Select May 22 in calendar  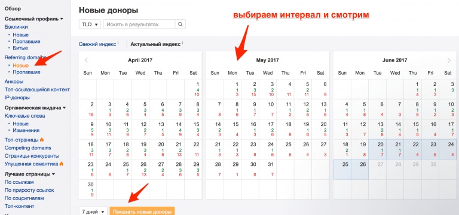pyautogui.click(x=232, y=149)
